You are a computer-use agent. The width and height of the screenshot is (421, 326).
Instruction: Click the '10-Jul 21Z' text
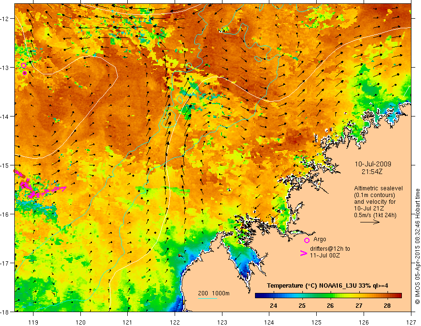[369, 209]
